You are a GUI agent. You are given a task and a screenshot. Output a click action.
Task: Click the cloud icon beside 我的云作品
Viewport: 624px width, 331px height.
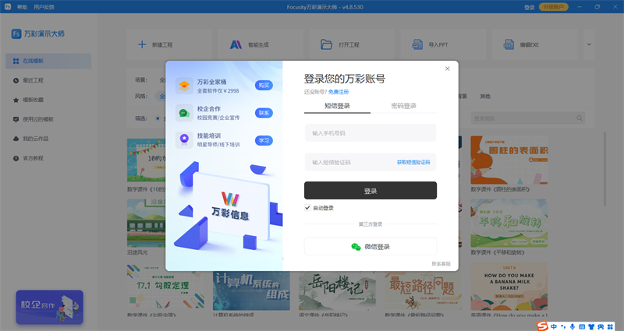16,139
